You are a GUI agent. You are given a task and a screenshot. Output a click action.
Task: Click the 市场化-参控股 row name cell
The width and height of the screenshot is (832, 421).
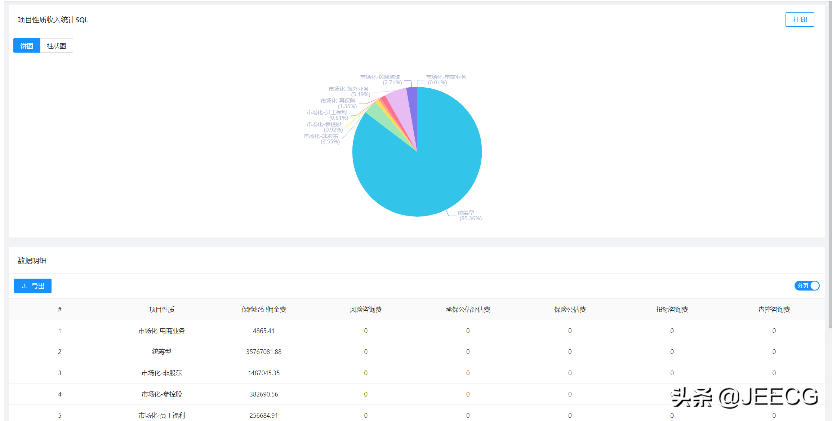[161, 394]
